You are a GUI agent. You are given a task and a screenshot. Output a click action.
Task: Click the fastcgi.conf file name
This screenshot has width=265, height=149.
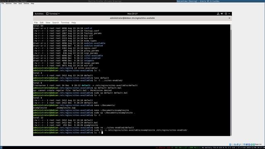click(92, 31)
